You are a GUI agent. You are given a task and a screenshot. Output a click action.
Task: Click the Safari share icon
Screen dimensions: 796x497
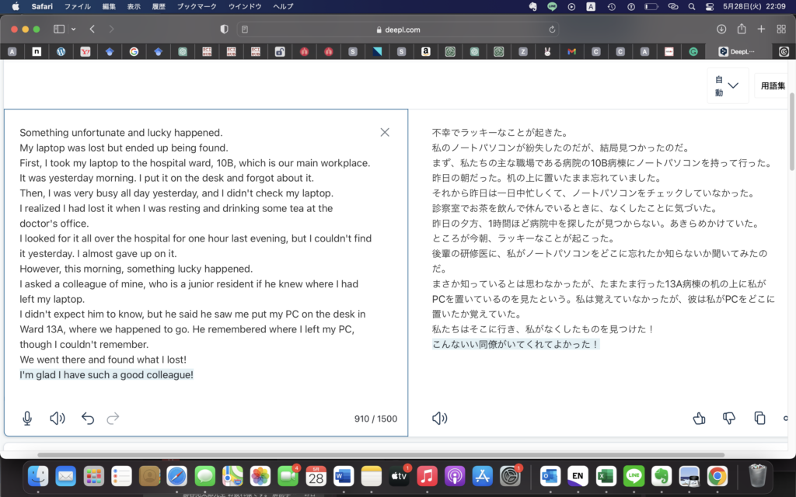coord(741,30)
